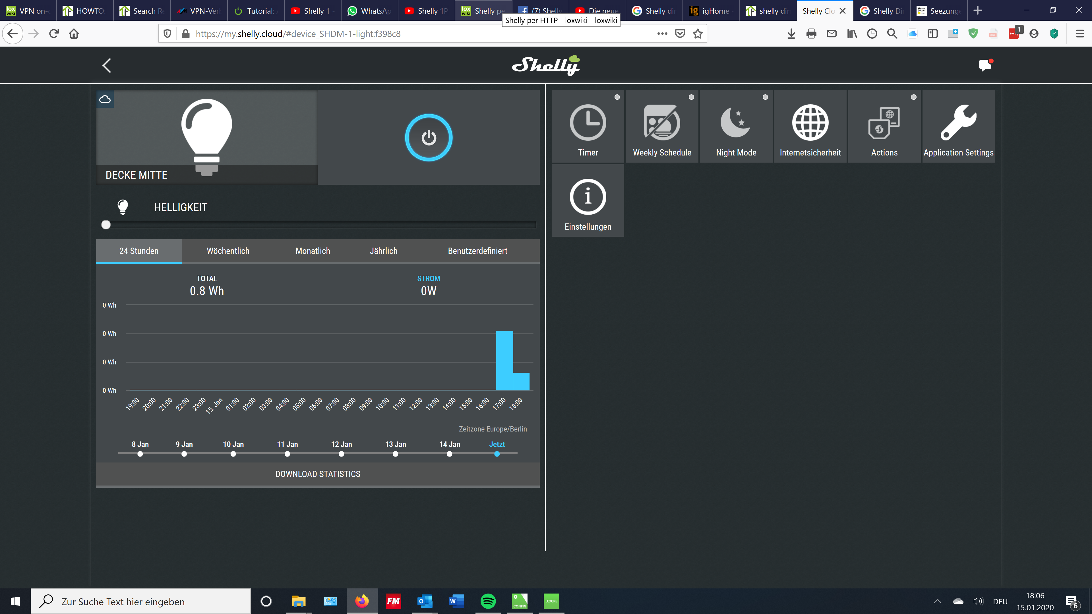Click the cloud status icon on device card

tap(105, 99)
